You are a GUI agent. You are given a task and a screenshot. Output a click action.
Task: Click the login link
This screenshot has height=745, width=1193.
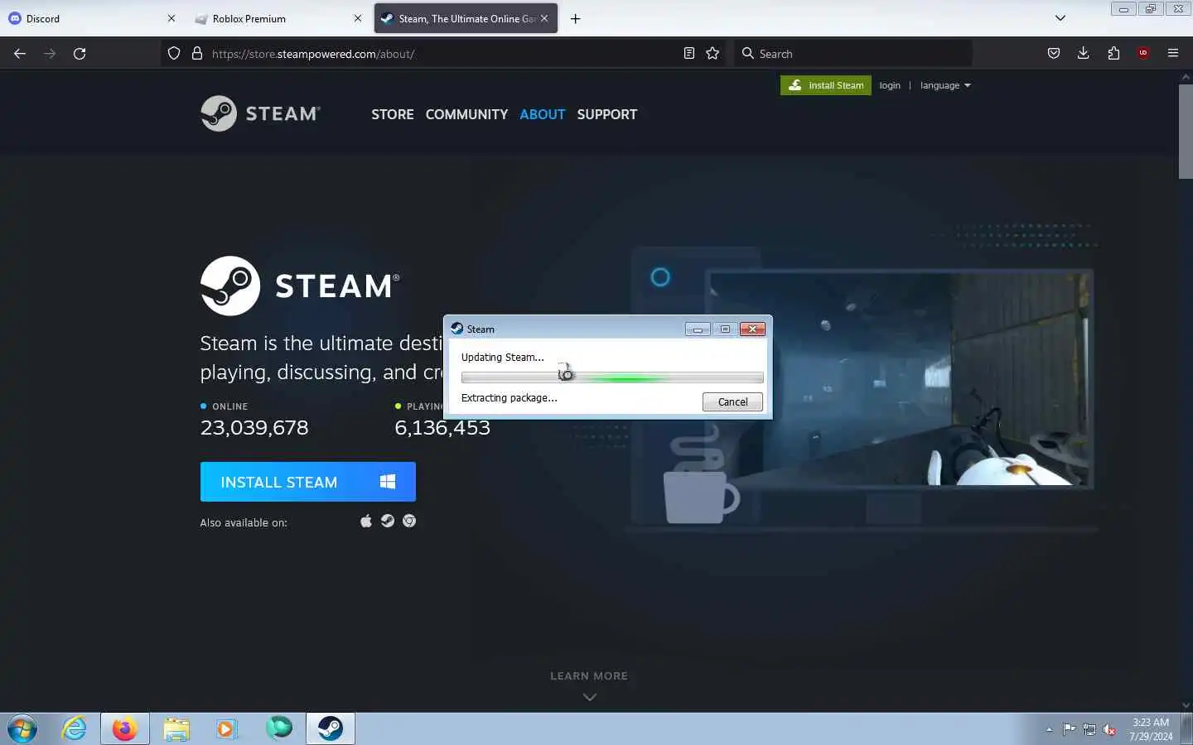click(x=890, y=85)
